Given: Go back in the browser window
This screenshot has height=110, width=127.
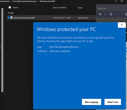Looking at the screenshot, I should [100, 14].
